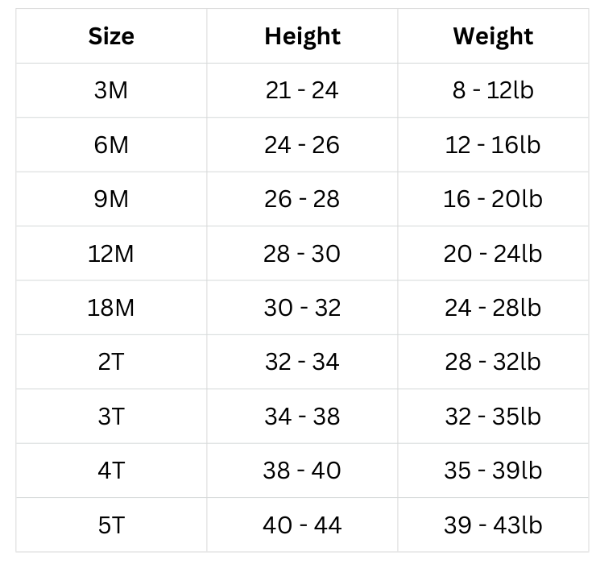Select the 4T size cell

(x=111, y=471)
